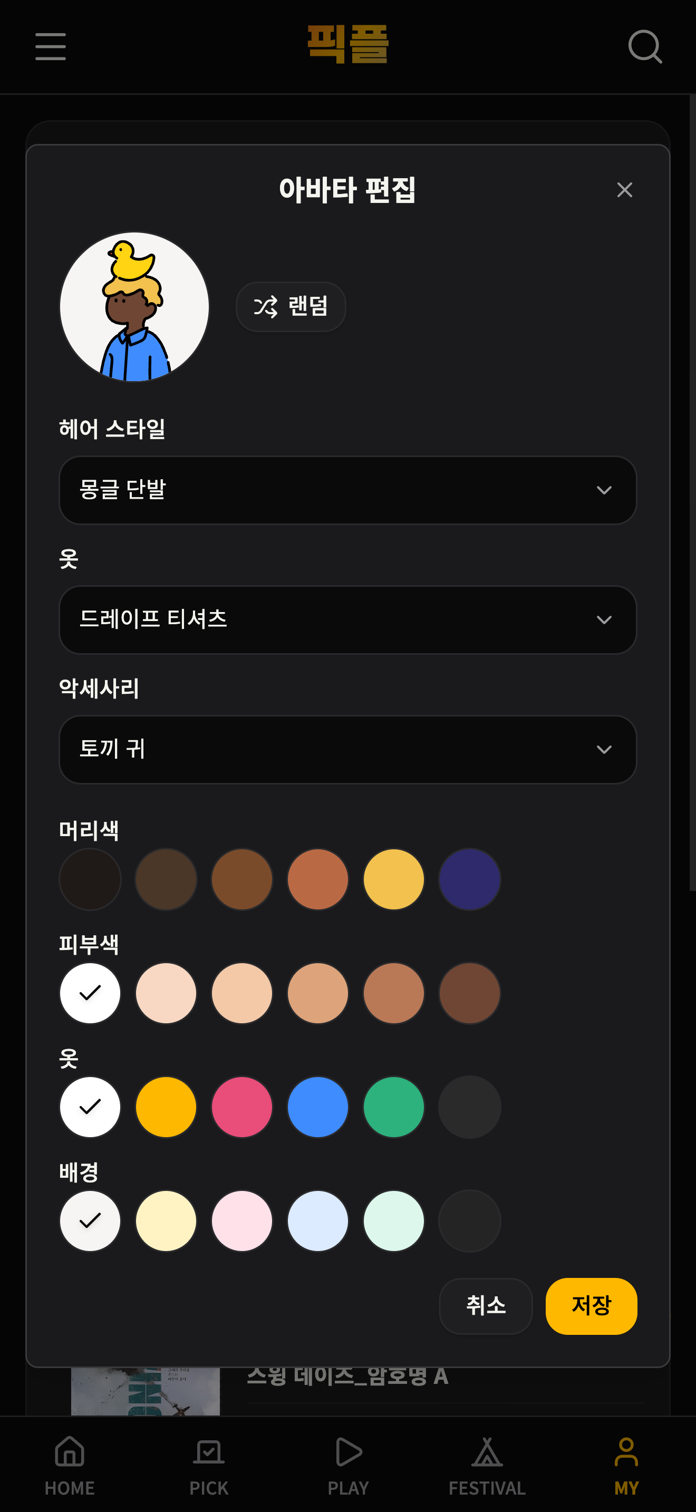Image resolution: width=696 pixels, height=1512 pixels.
Task: Tap the search magnifier icon
Action: (x=645, y=46)
